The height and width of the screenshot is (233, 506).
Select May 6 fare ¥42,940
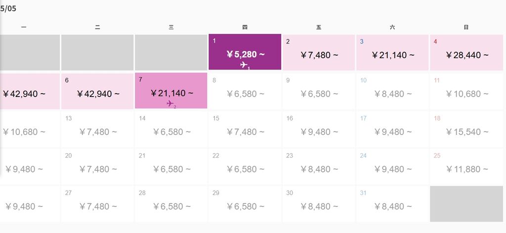(97, 92)
